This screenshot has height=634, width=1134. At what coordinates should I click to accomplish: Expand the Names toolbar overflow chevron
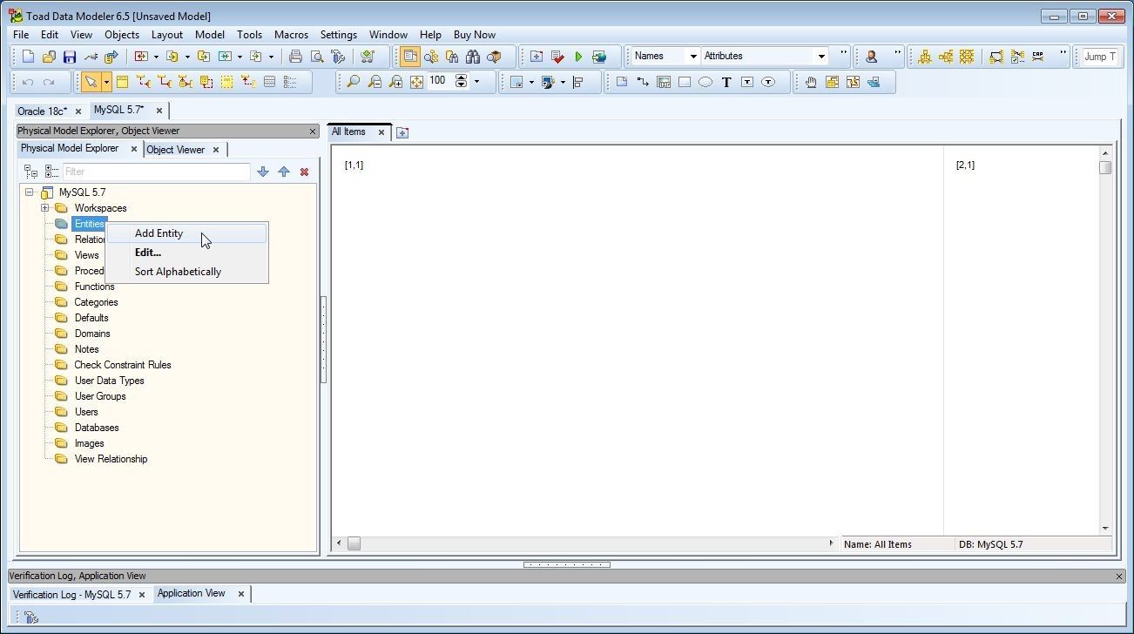click(x=843, y=54)
